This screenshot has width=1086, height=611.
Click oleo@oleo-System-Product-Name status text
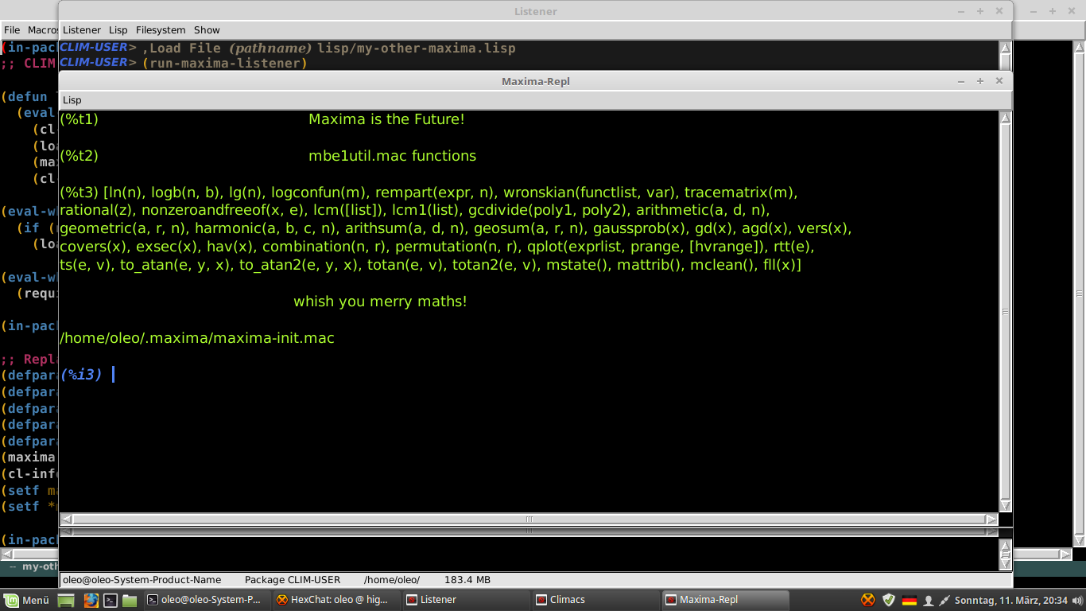(x=142, y=580)
